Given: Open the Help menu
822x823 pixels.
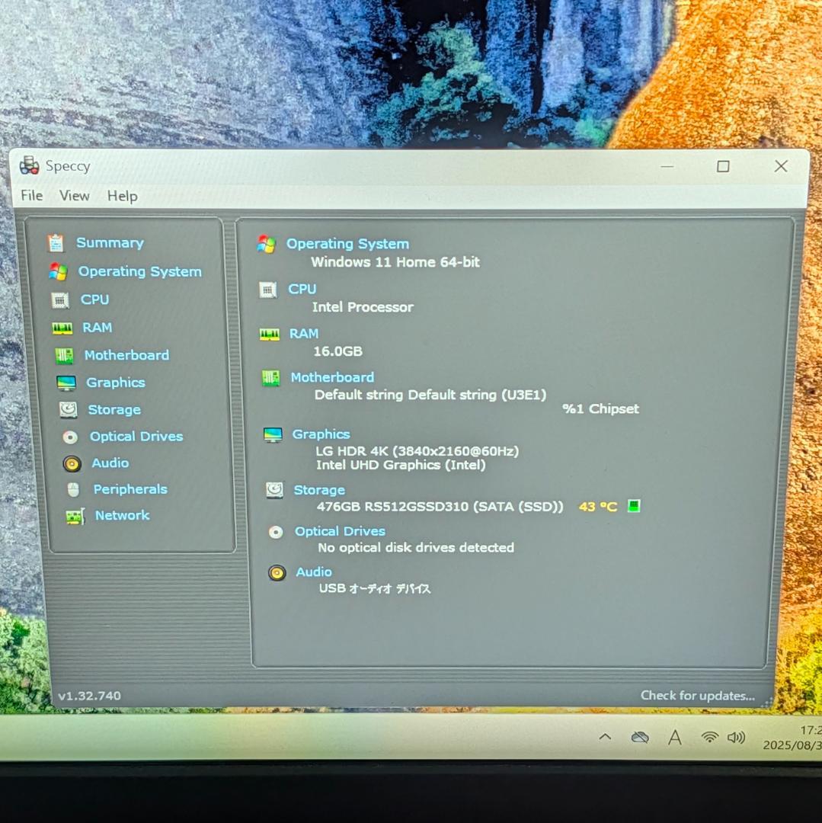Looking at the screenshot, I should coord(122,196).
